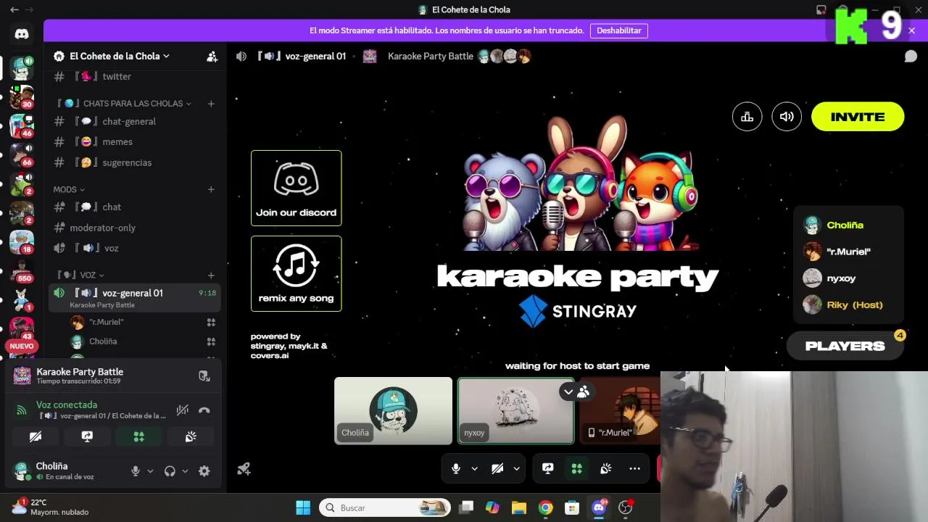Share your screen from the voice panel
Image resolution: width=928 pixels, height=522 pixels.
click(x=87, y=436)
